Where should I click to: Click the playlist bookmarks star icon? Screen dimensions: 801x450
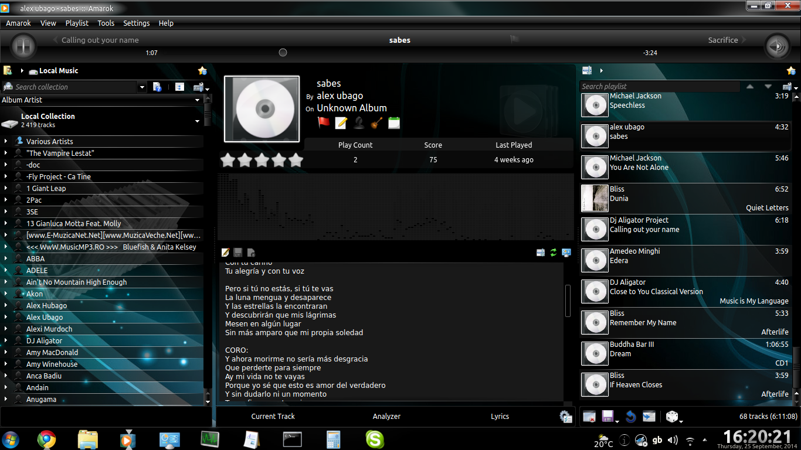click(x=791, y=70)
